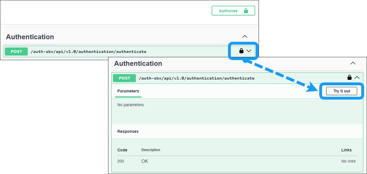
Task: Click the No links text in the Links column
Action: [348, 161]
